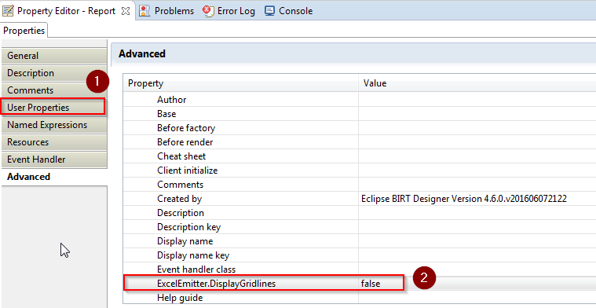Select the Comments category in sidebar

[54, 90]
